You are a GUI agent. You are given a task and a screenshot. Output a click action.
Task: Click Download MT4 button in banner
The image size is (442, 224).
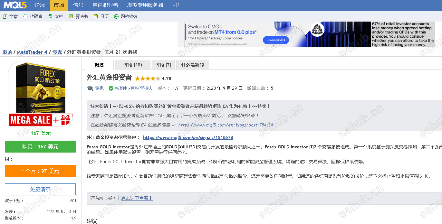[276, 40]
